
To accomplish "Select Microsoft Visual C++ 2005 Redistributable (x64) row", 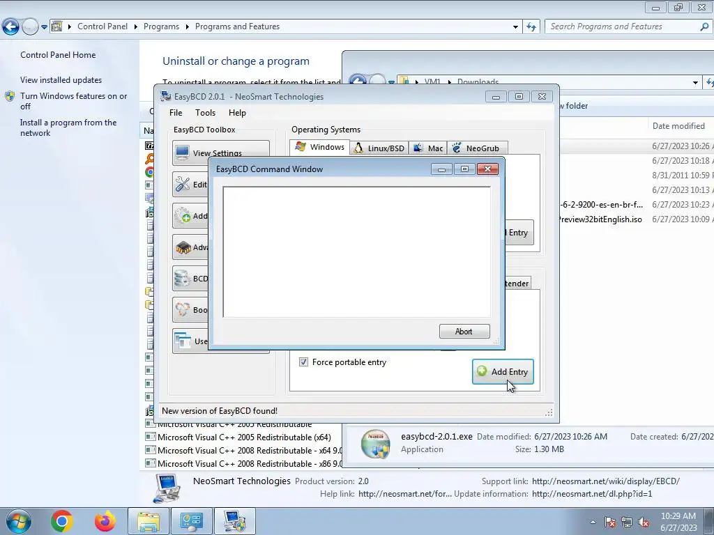I will [244, 437].
